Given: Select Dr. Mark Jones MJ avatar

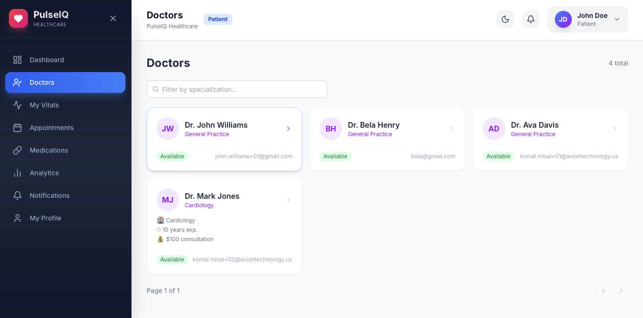Looking at the screenshot, I should pos(168,200).
